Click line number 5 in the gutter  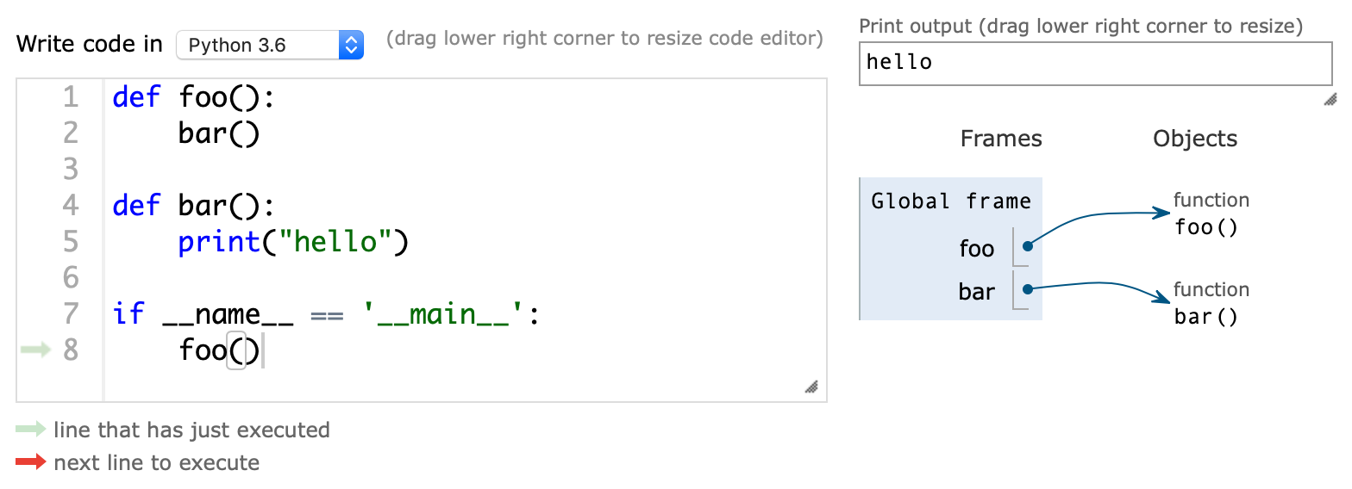coord(70,242)
